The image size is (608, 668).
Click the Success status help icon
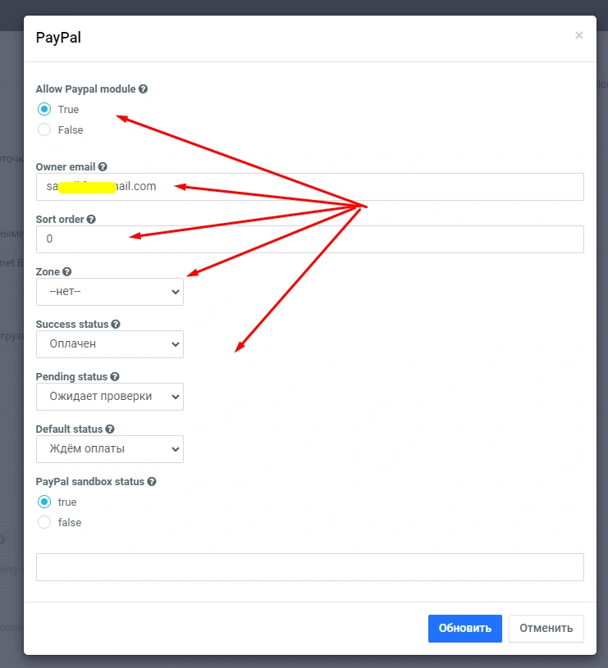click(116, 324)
